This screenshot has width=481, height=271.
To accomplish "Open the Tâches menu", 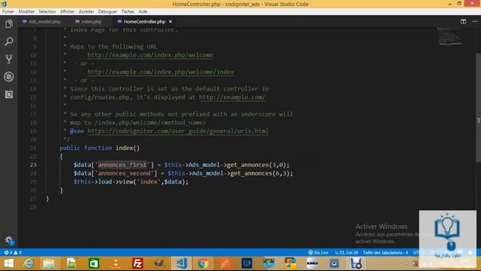I will [128, 11].
